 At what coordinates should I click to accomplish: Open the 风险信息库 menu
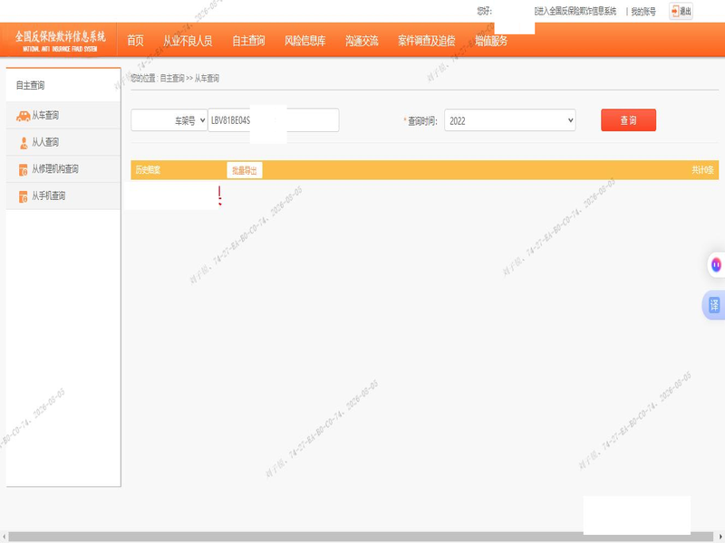(x=304, y=41)
